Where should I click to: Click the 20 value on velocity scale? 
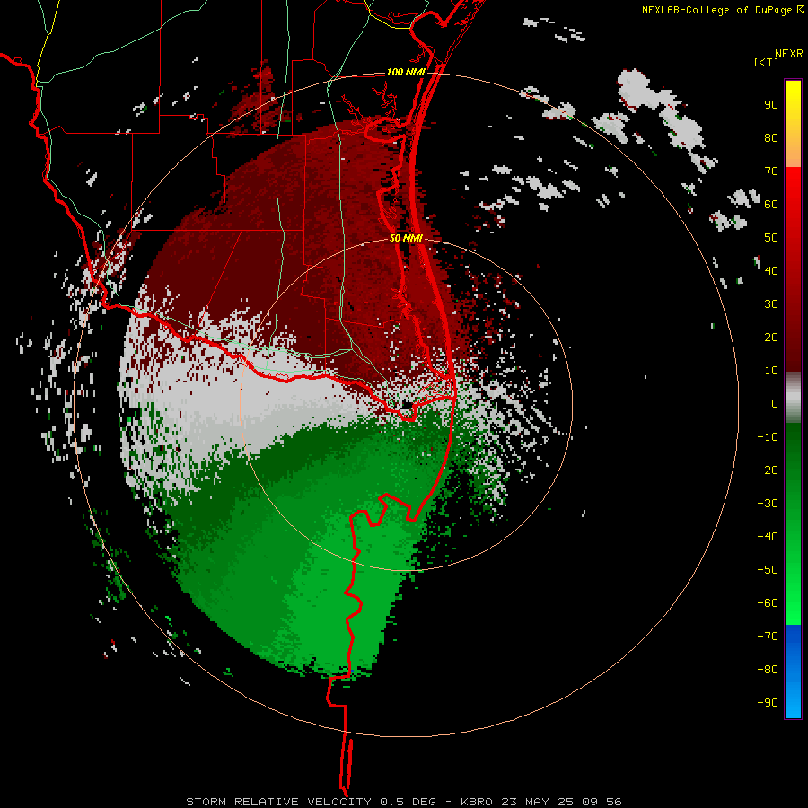[x=771, y=338]
